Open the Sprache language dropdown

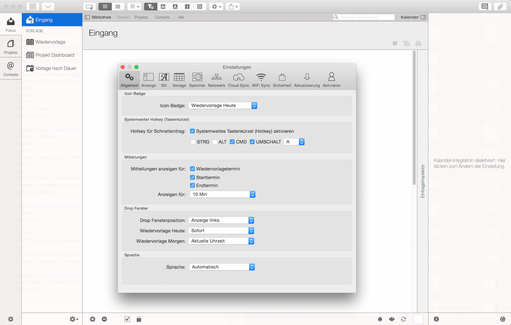pos(222,267)
